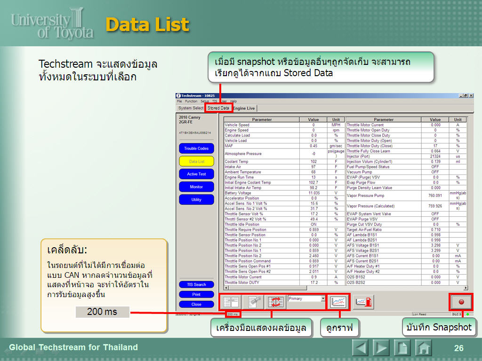Click the Techstream title bar app icon

[178, 95]
